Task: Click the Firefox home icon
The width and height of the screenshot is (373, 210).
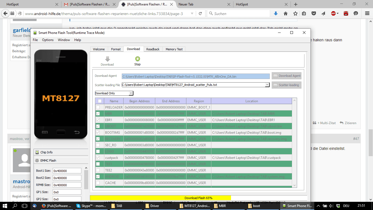Action: pos(286,13)
